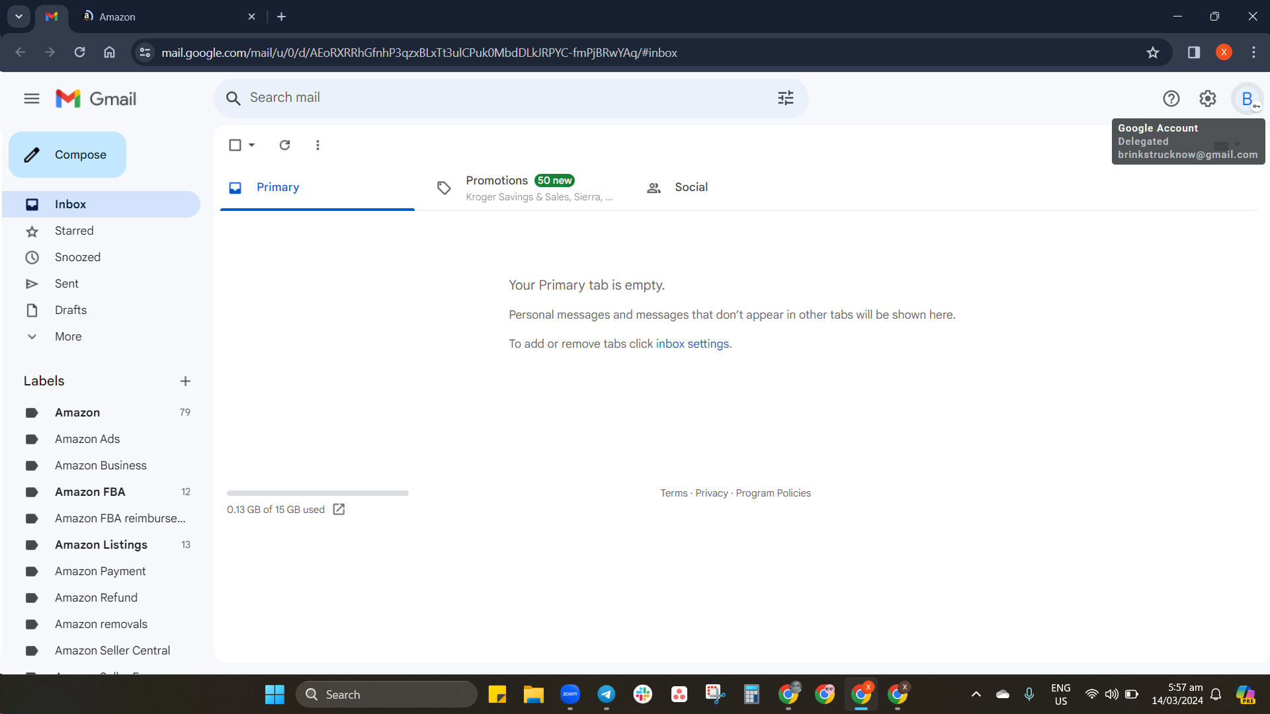Close the Amazon browser tab
1270x714 pixels.
tap(251, 17)
